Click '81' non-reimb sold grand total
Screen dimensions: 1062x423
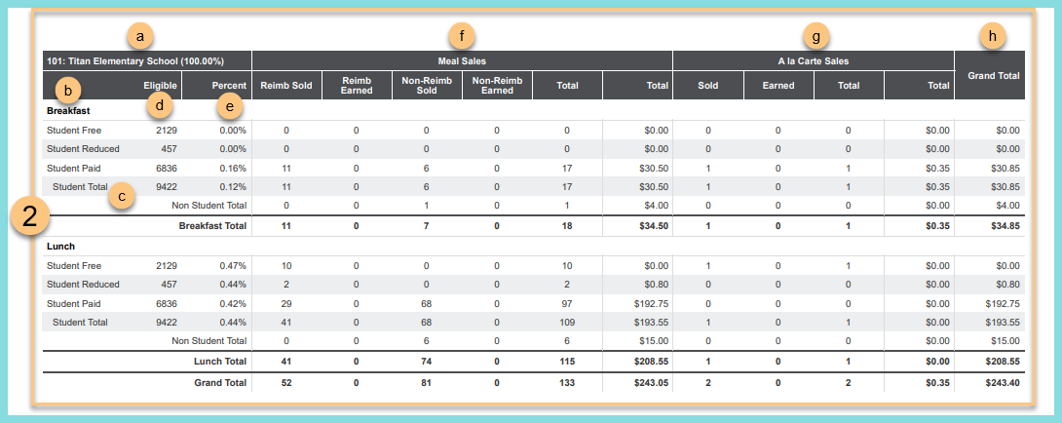click(x=427, y=383)
